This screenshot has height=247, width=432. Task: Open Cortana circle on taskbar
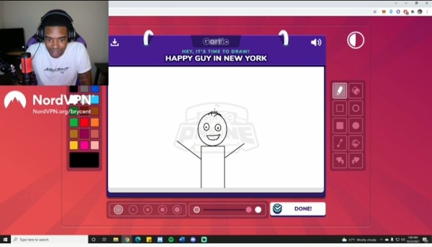point(94,240)
